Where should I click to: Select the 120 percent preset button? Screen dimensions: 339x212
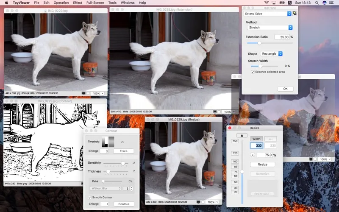click(x=235, y=153)
